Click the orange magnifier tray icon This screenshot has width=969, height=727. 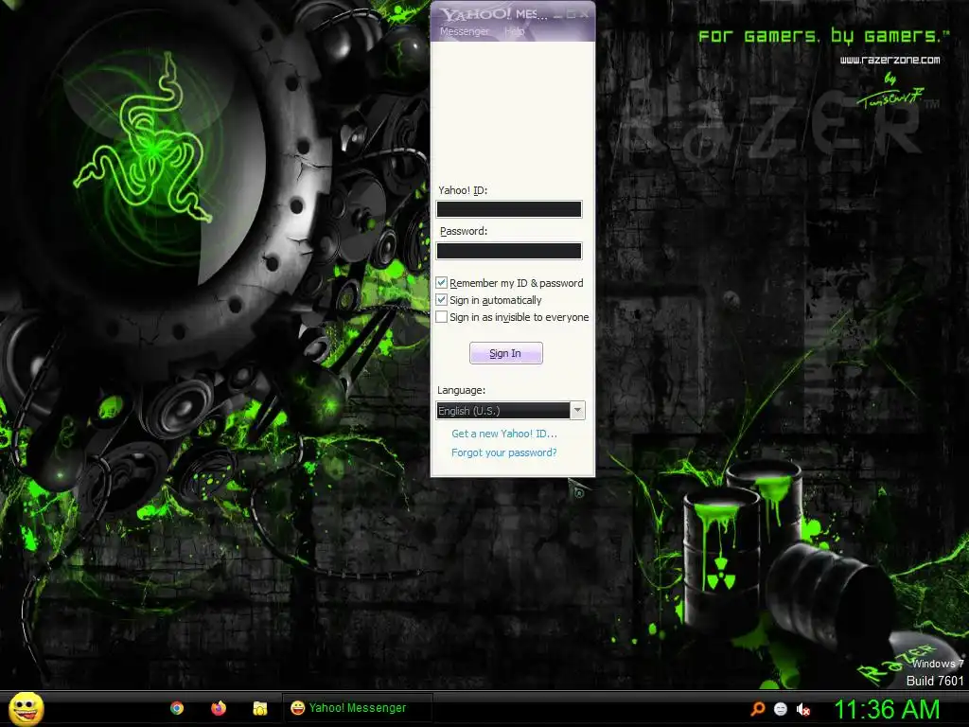click(758, 709)
